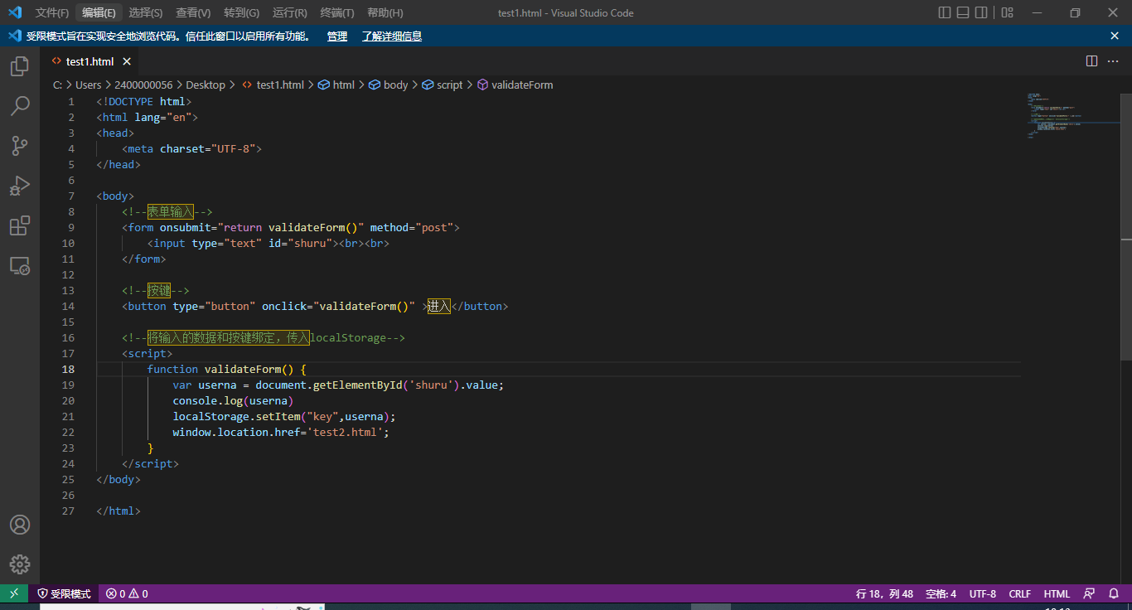Open the 终端(T) menu
The image size is (1132, 610).
(x=337, y=12)
